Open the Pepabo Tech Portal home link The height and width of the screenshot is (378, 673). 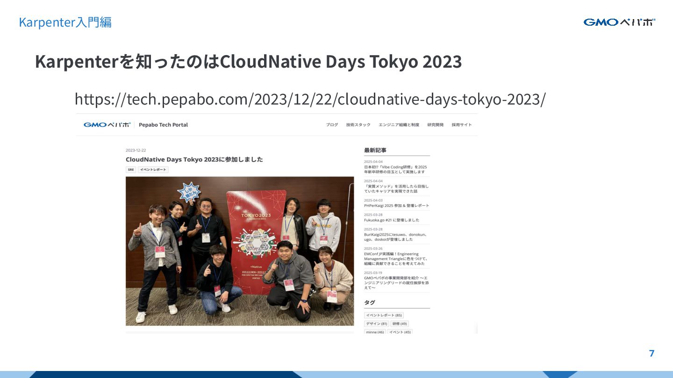pos(163,125)
